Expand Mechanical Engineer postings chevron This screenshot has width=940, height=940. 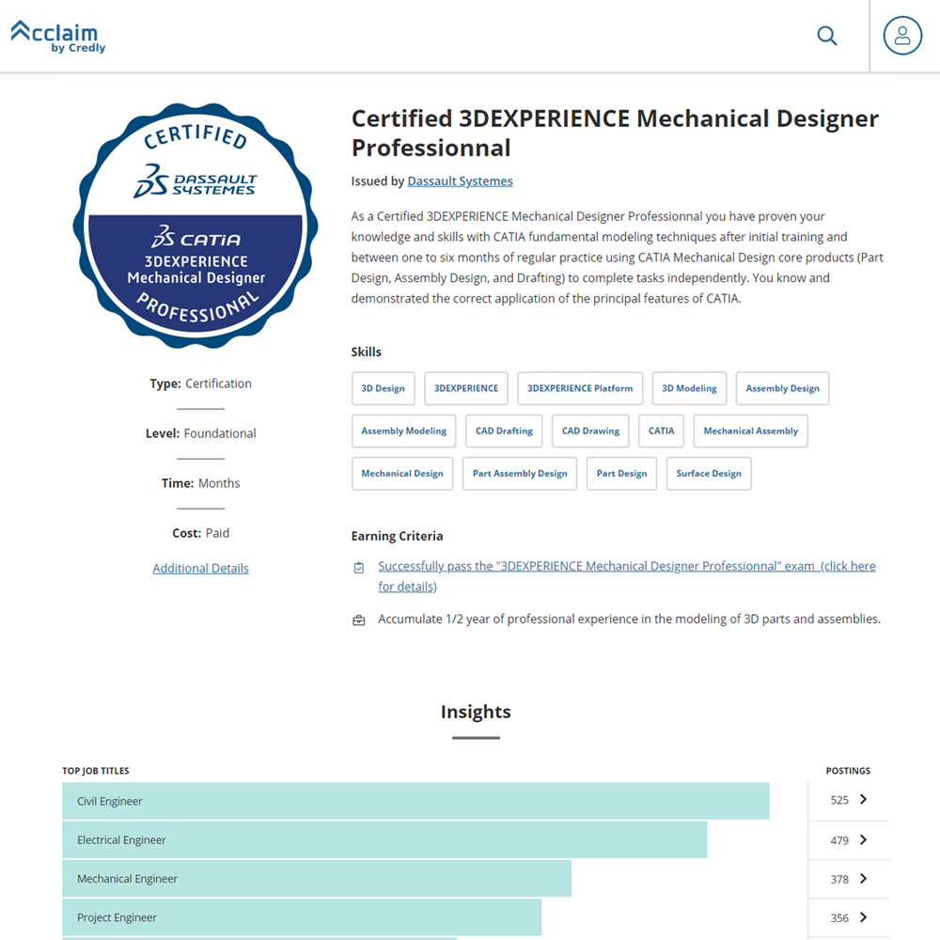coord(863,878)
